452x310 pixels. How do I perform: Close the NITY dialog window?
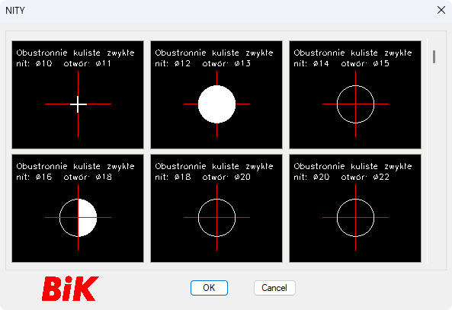[441, 10]
